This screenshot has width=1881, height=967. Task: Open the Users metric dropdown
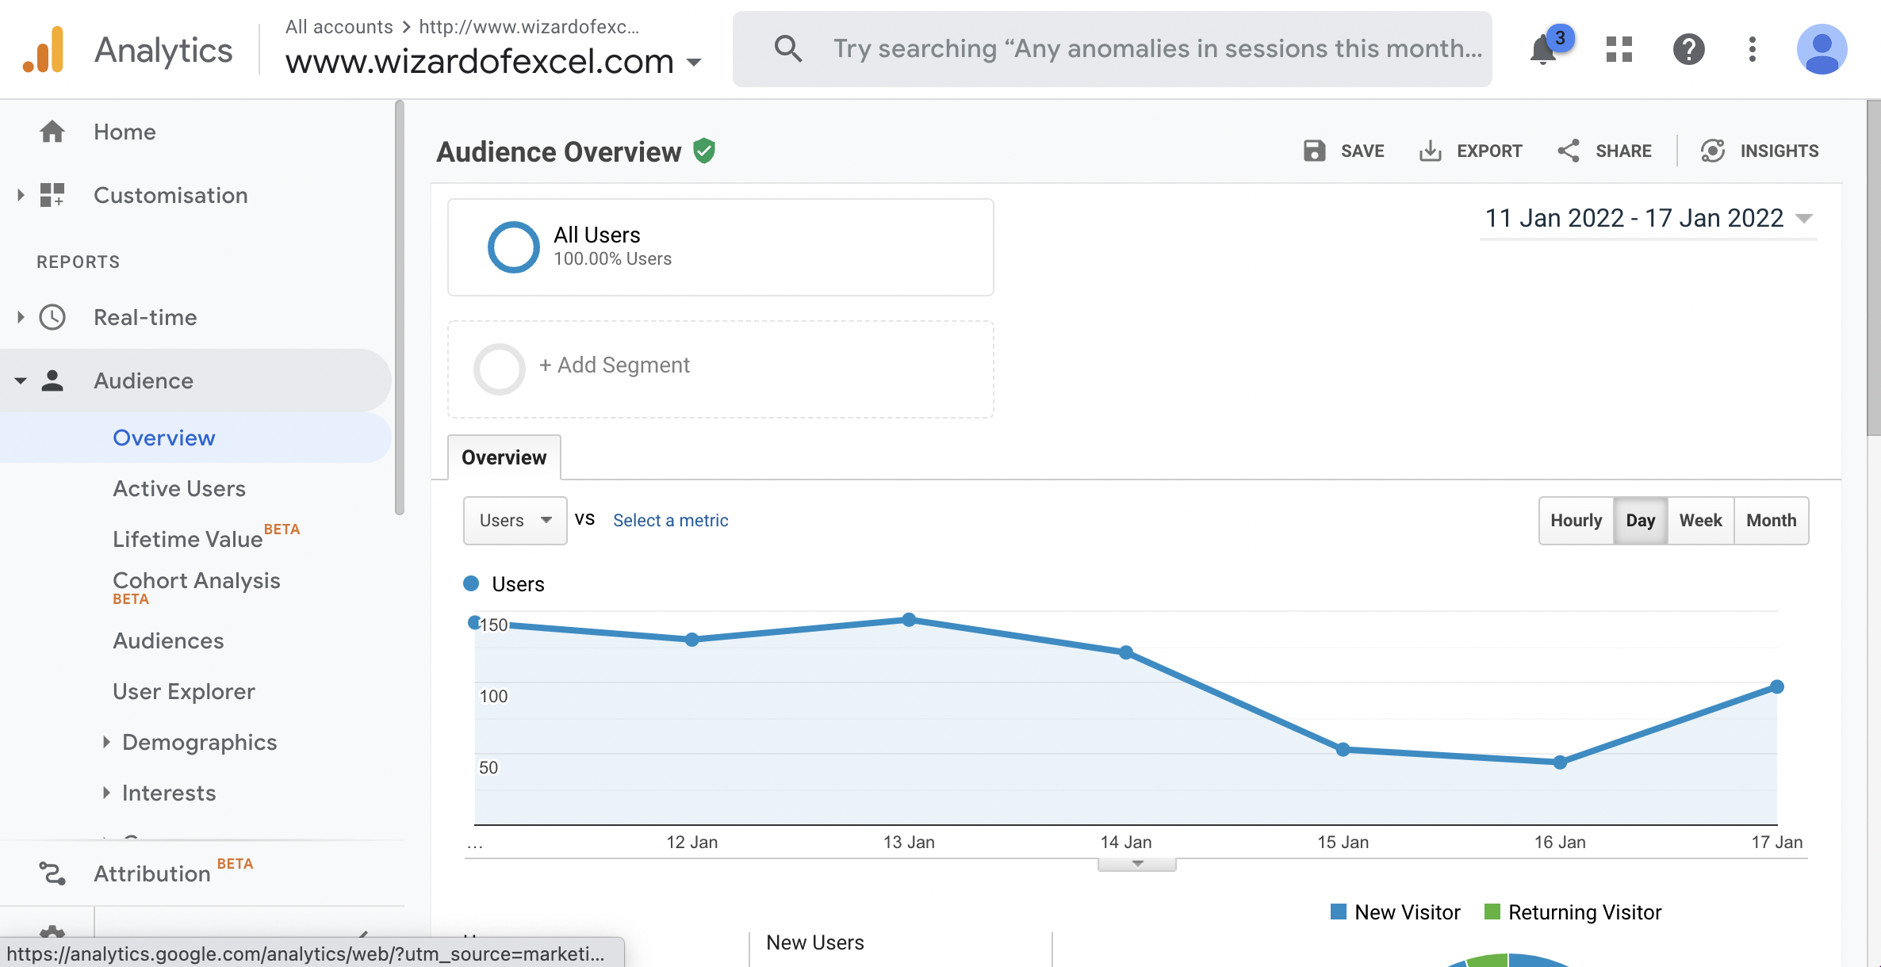515,521
